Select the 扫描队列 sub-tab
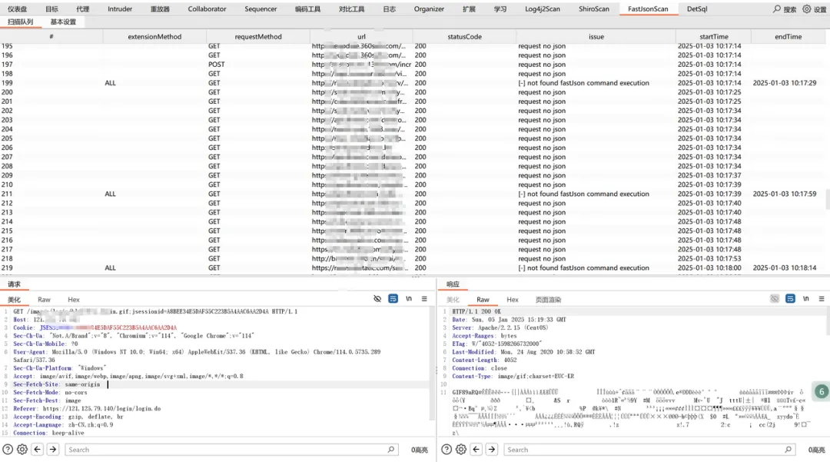Image resolution: width=830 pixels, height=462 pixels. click(20, 22)
